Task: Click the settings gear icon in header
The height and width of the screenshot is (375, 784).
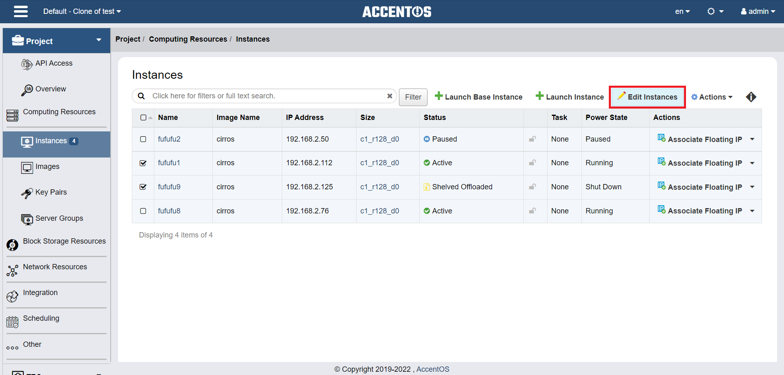Action: (711, 11)
